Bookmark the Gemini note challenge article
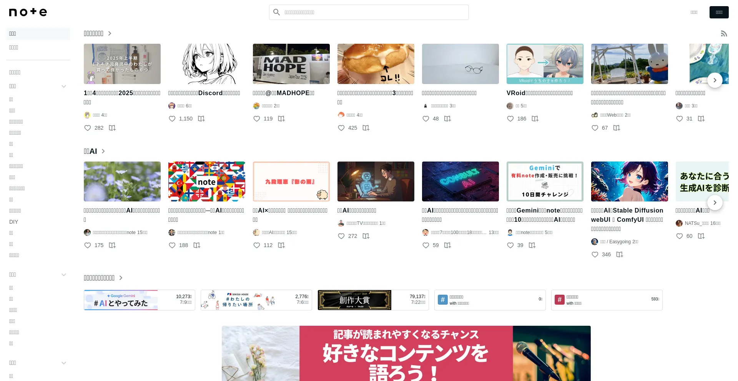The height and width of the screenshot is (381, 738). tap(532, 246)
